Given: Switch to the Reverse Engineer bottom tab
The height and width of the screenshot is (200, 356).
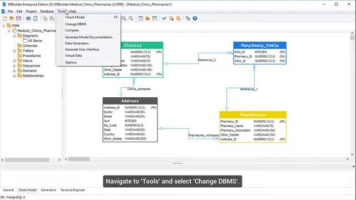Looking at the screenshot, I should point(73,190).
